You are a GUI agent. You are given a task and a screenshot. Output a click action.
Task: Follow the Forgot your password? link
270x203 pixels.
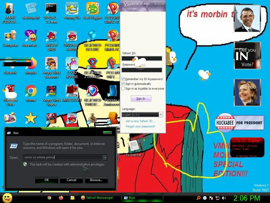[140, 126]
